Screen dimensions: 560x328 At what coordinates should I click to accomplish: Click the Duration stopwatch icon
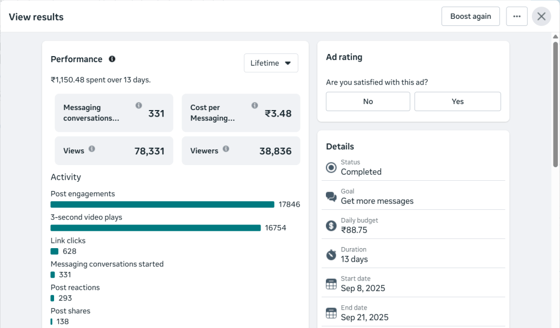pyautogui.click(x=331, y=255)
